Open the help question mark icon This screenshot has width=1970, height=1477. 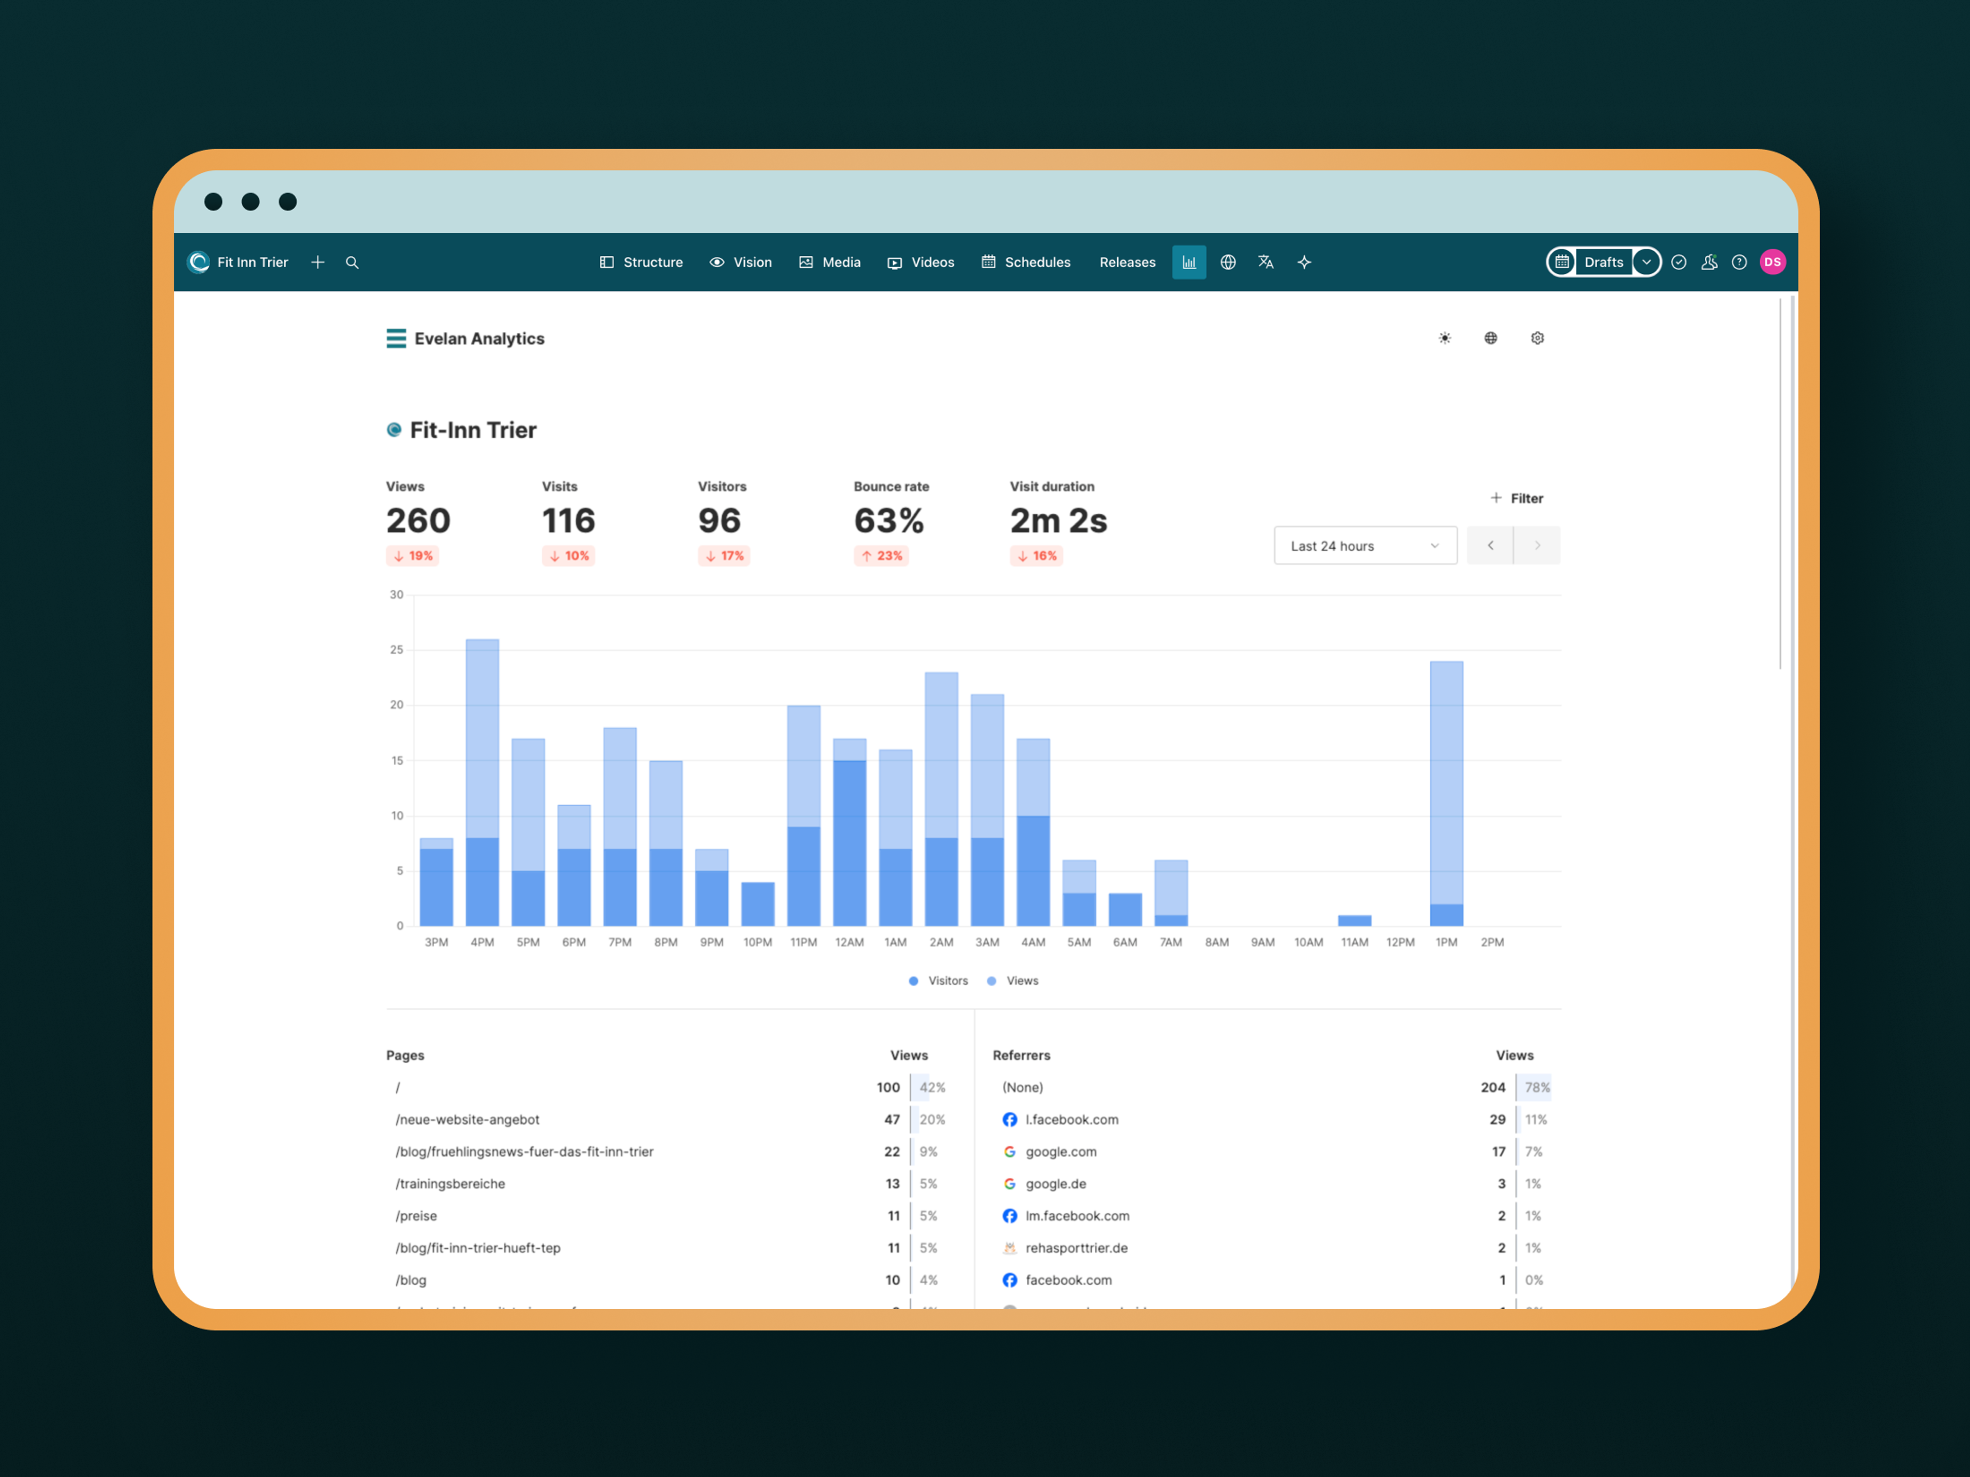(1739, 262)
